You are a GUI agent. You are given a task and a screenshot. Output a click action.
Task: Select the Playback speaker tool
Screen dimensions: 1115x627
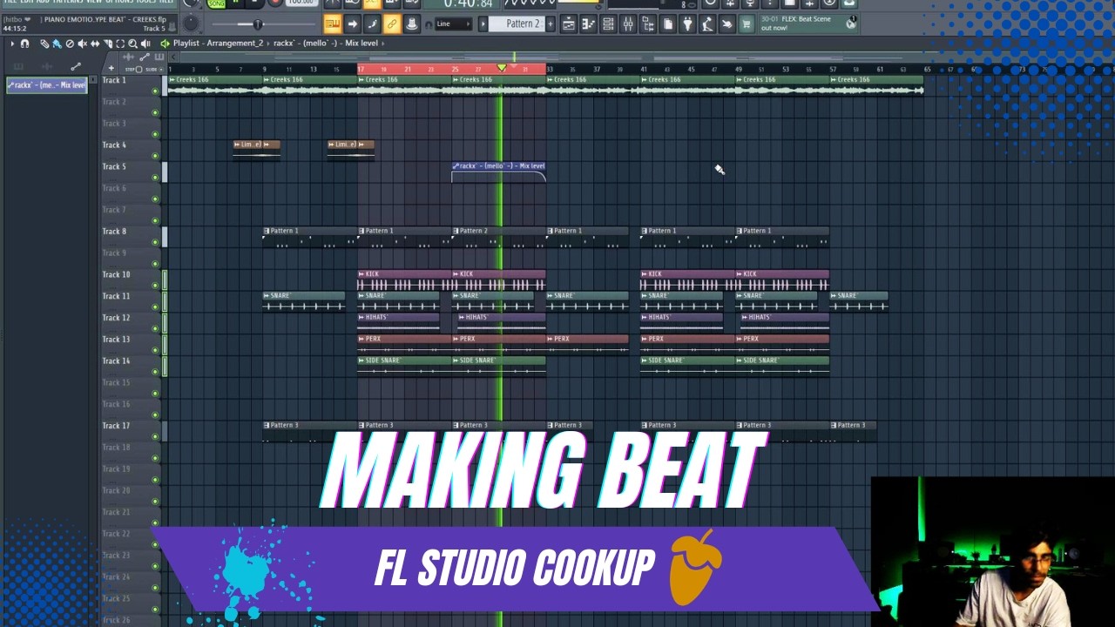145,44
